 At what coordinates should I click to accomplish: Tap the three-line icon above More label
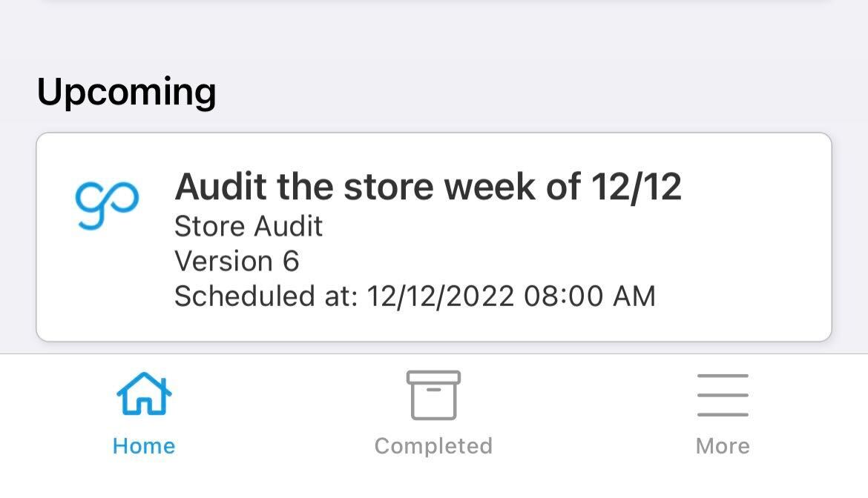[723, 394]
